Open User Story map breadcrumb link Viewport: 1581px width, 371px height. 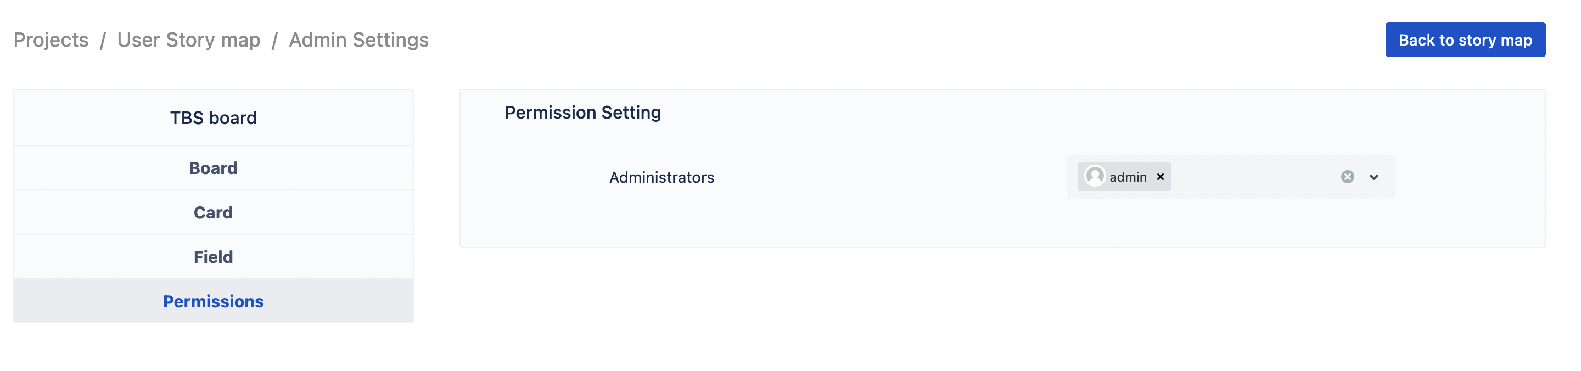[188, 40]
